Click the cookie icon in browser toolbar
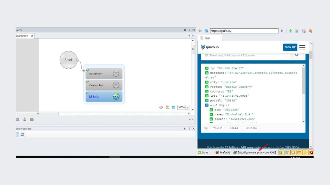This screenshot has width=330, height=185. (x=310, y=31)
